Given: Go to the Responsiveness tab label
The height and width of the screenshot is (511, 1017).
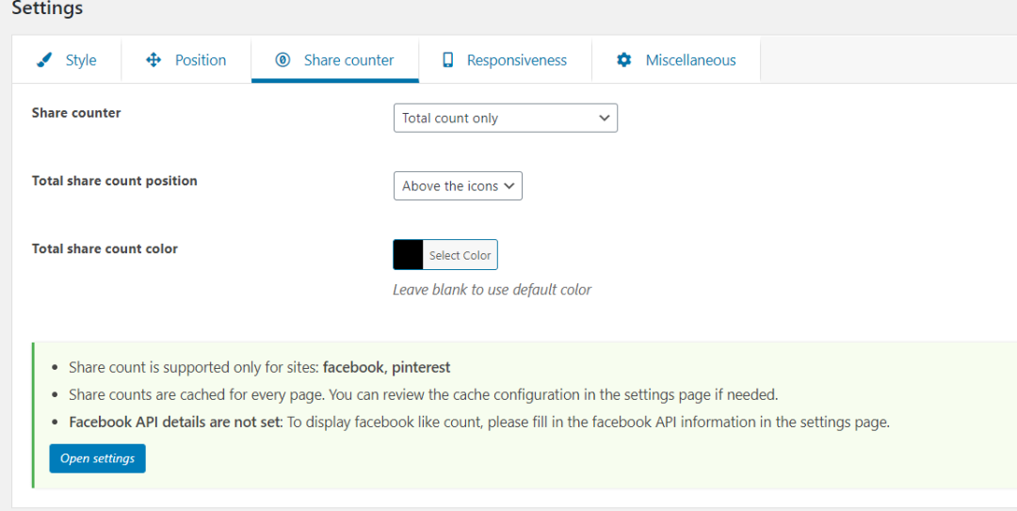Looking at the screenshot, I should coord(517,60).
